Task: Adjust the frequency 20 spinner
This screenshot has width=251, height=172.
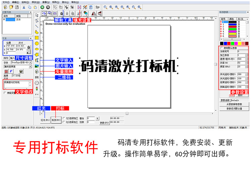Action: click(x=247, y=66)
